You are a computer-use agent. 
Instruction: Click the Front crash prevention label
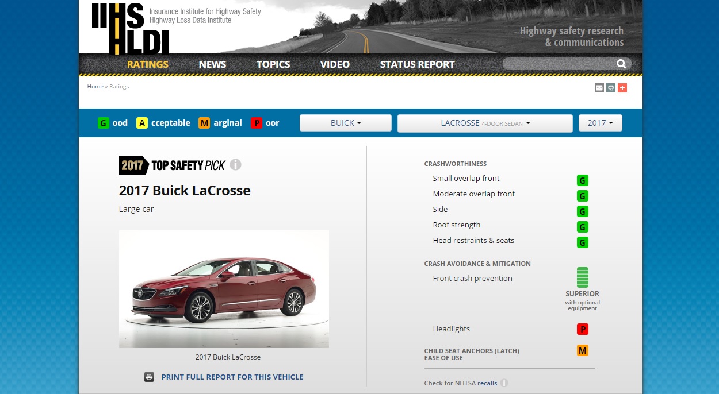point(473,279)
